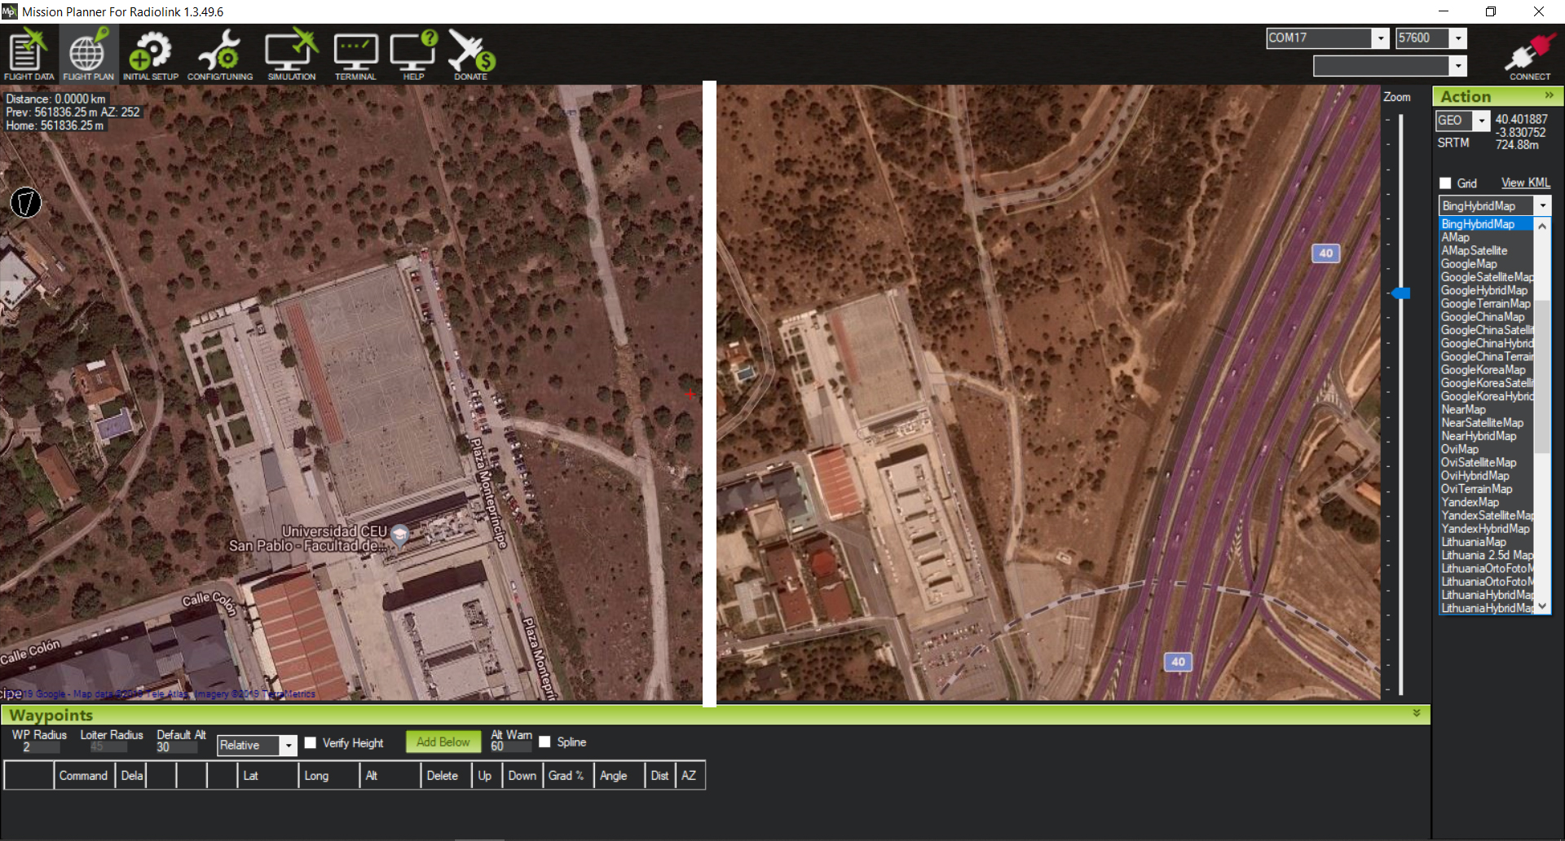Choose YandexMap in the map list
Image resolution: width=1565 pixels, height=841 pixels.
(x=1470, y=502)
